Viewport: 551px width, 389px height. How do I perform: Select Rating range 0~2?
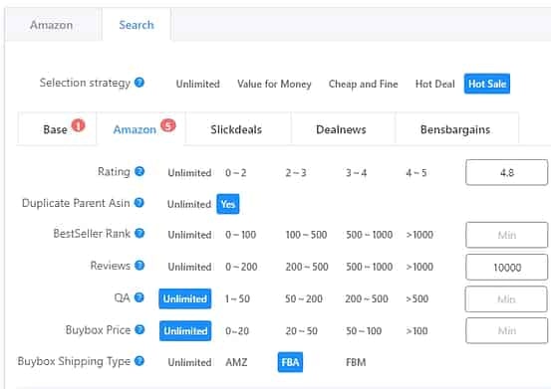pos(236,172)
